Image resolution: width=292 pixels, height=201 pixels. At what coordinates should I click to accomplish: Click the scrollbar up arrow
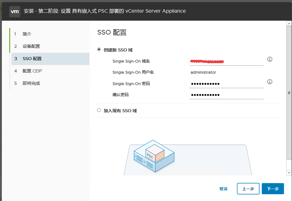(x=289, y=23)
